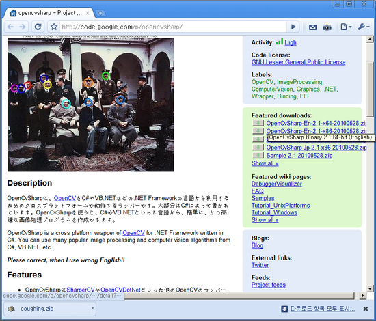Viewport: 376px width, 321px height.
Task: Go back using the browser back arrow
Action: click(10, 27)
